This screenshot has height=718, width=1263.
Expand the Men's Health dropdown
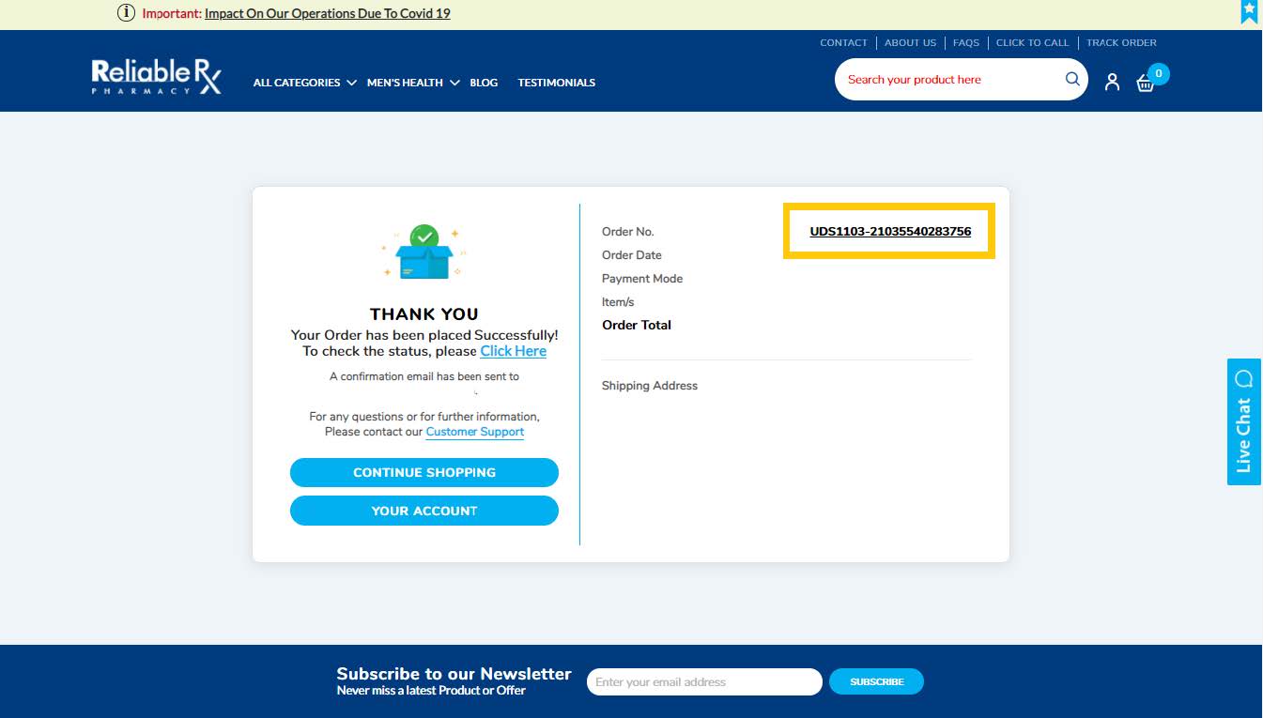coord(413,83)
